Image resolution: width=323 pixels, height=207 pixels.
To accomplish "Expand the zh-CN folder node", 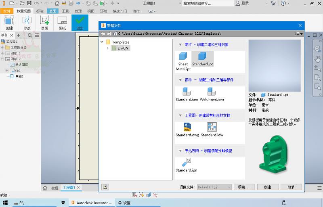I will [x=107, y=48].
